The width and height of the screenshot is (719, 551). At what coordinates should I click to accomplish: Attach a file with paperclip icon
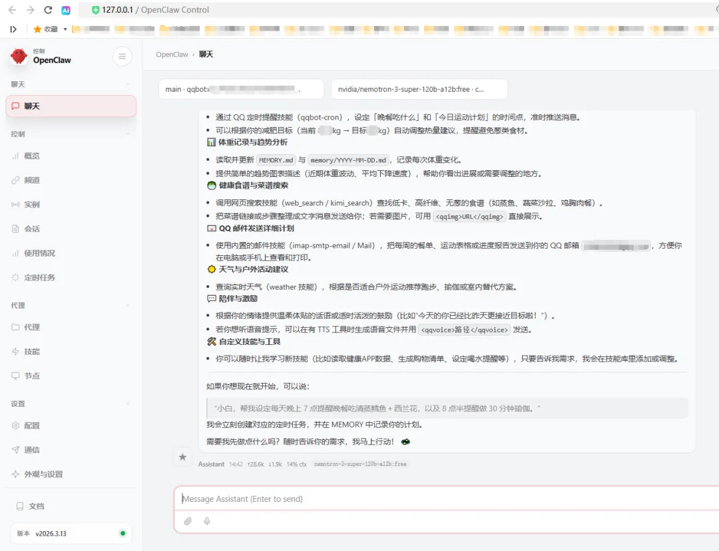point(188,521)
